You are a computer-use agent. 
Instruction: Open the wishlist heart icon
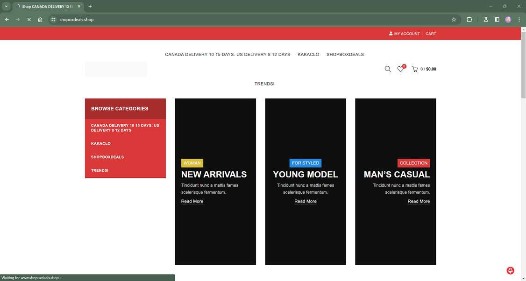click(401, 69)
